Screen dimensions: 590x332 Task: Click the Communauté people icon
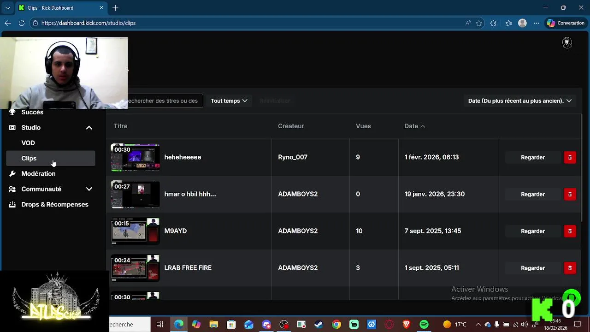coord(12,189)
